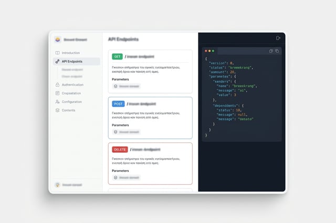This screenshot has width=336, height=223.
Task: Click the Parameters heading in the POST card
Action: click(120, 125)
